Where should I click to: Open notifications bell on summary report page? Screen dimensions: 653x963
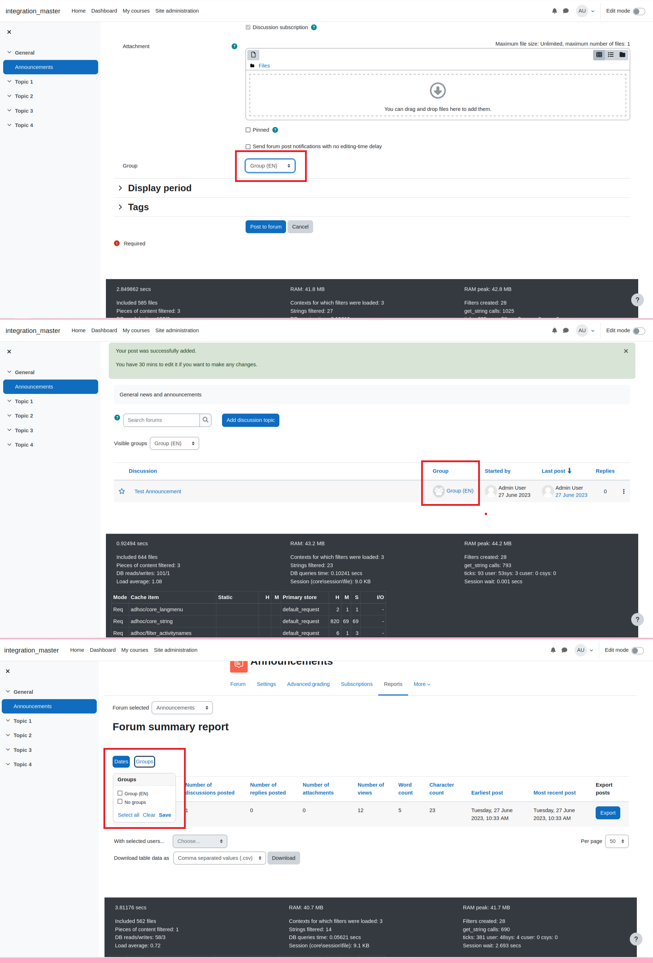(553, 650)
